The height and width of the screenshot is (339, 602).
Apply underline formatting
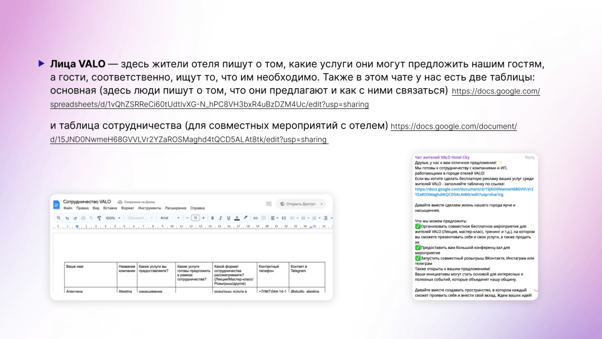tap(229, 218)
